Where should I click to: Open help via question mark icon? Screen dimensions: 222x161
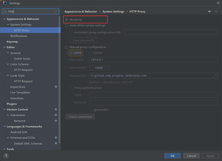[6, 156]
